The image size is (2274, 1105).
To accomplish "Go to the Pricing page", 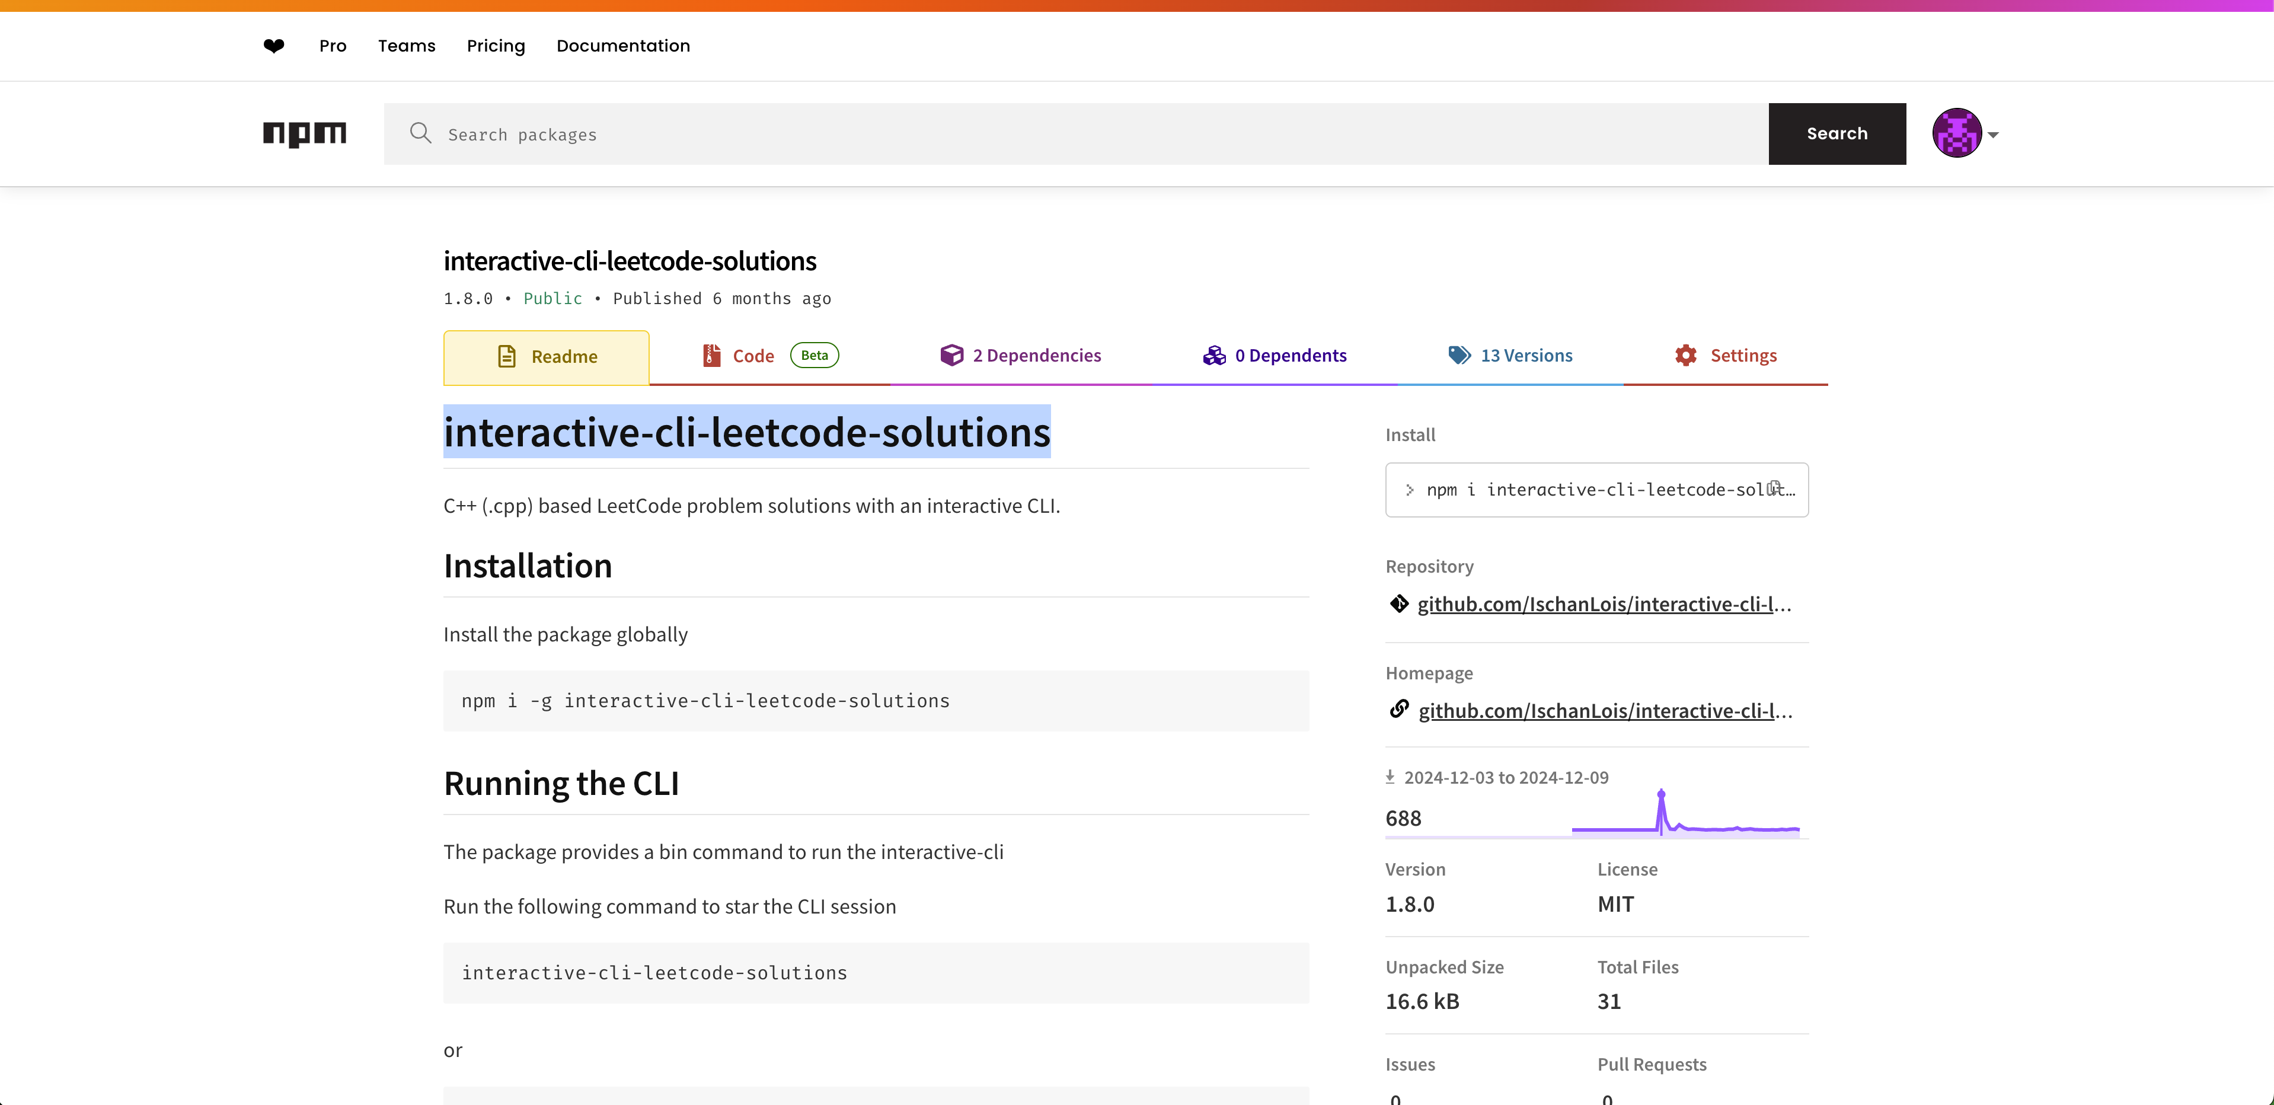I will [496, 46].
